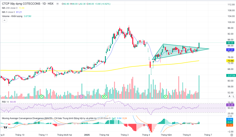Open chart settings gear beside Tháng 7

(232, 135)
